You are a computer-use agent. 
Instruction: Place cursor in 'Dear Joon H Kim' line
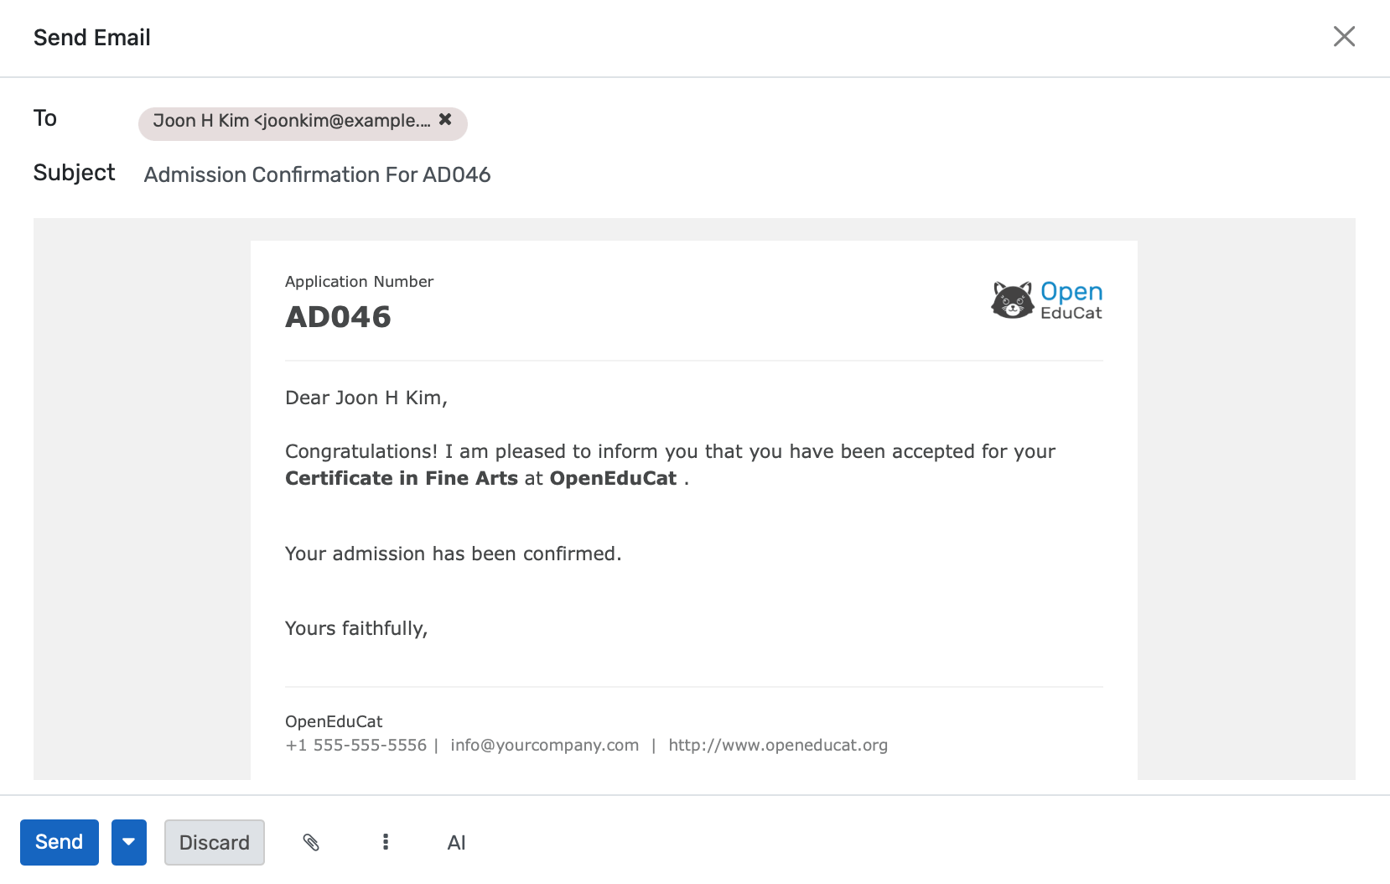pyautogui.click(x=366, y=398)
